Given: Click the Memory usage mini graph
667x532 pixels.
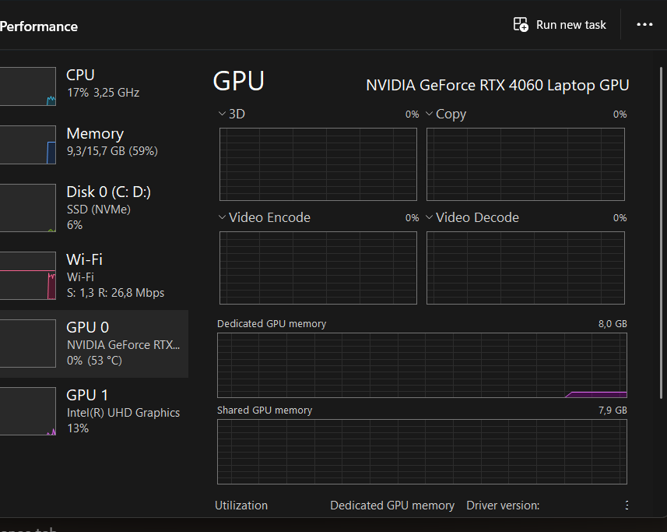Looking at the screenshot, I should coord(28,145).
